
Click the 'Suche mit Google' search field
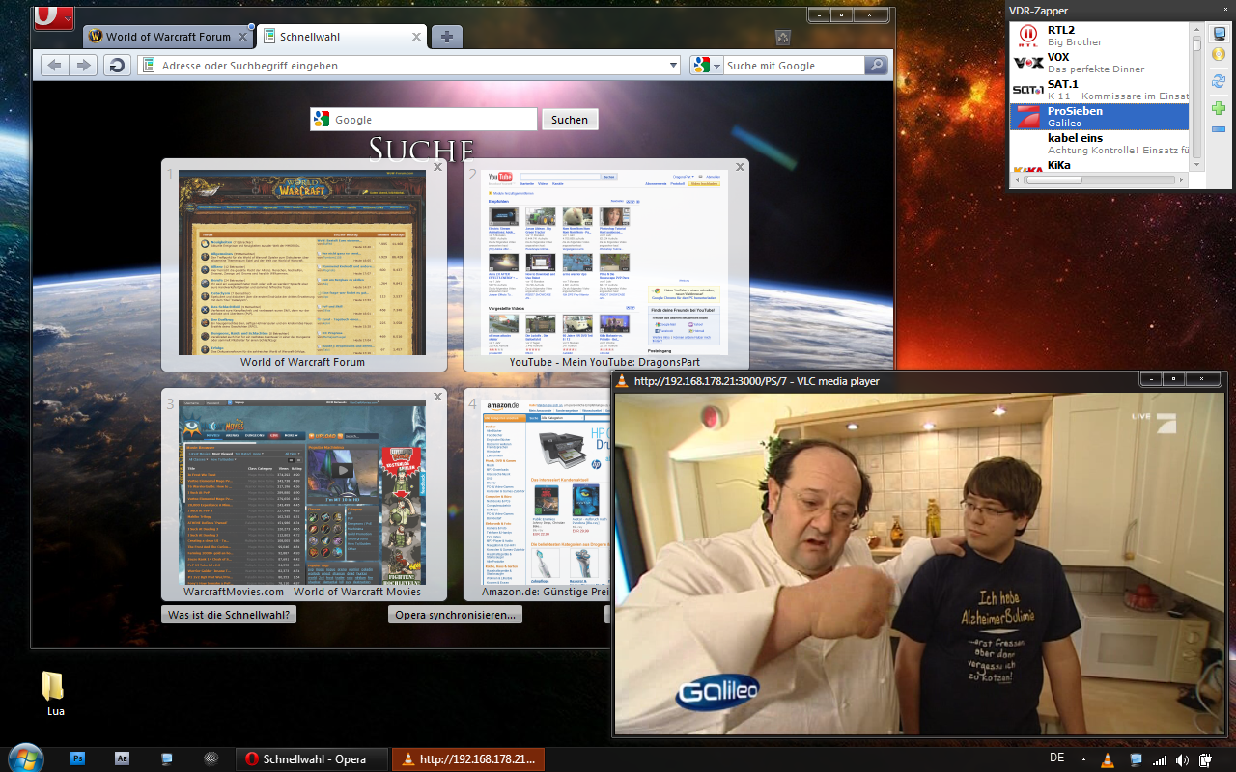point(794,65)
